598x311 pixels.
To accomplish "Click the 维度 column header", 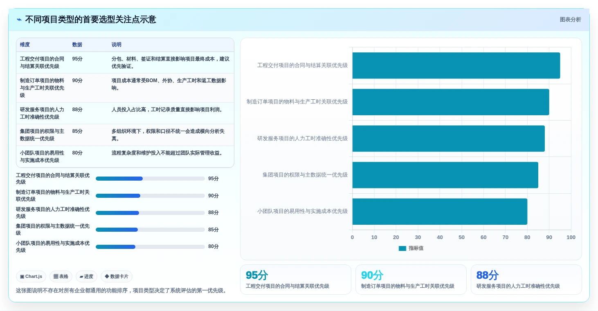I will pyautogui.click(x=25, y=45).
